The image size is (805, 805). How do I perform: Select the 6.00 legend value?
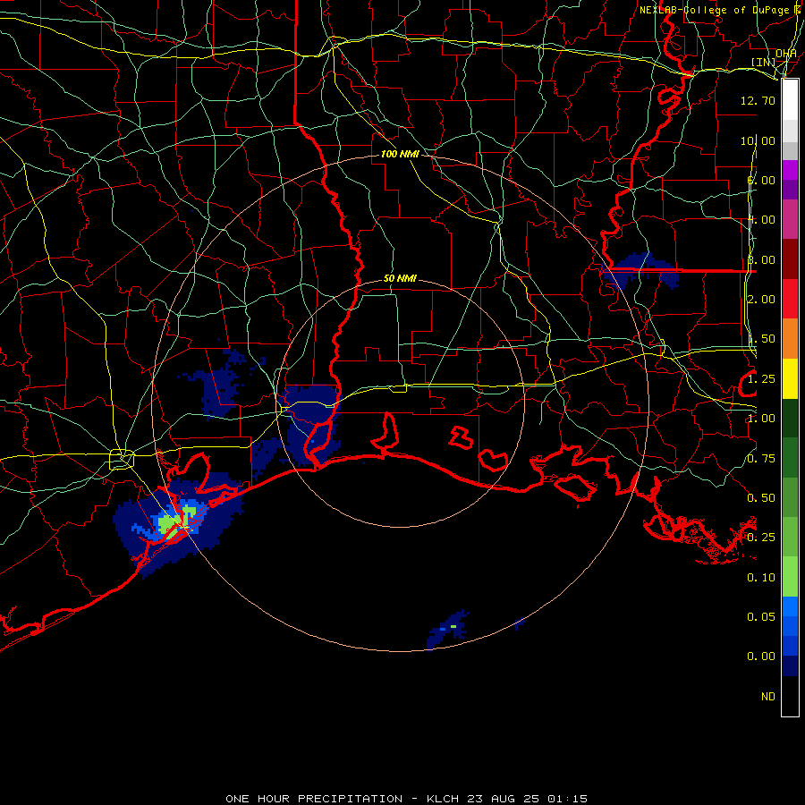(x=761, y=180)
